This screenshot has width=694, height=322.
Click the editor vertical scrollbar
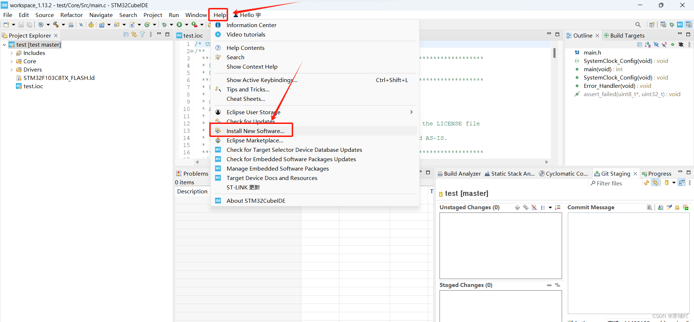tap(554, 53)
